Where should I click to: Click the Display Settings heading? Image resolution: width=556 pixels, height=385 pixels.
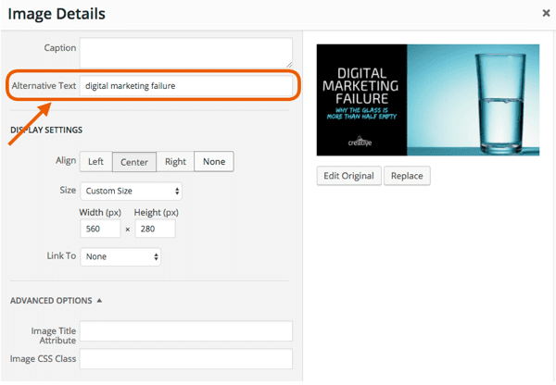[x=46, y=130]
